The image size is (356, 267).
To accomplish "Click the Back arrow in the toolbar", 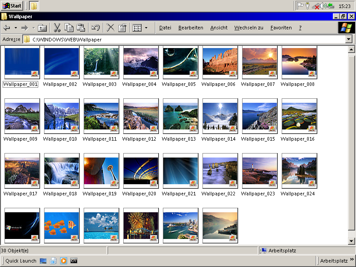I will click(x=7, y=28).
